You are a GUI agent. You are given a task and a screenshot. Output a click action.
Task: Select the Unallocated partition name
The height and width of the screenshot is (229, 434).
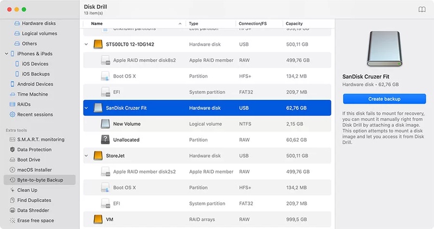(x=126, y=140)
